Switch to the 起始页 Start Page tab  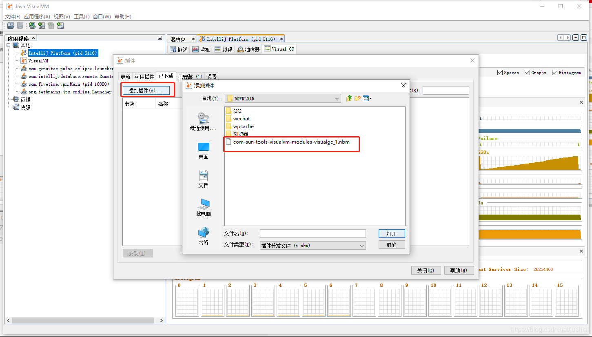(x=178, y=39)
